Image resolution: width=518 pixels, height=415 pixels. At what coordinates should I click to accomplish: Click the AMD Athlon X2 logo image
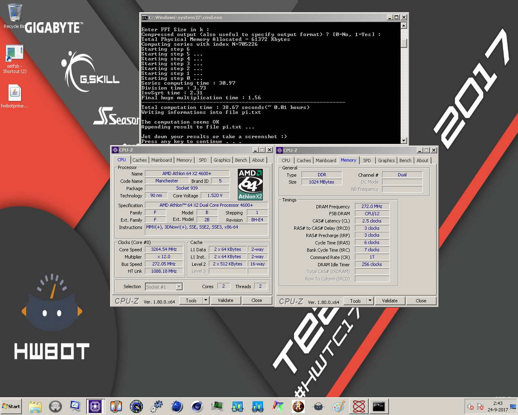pos(250,184)
